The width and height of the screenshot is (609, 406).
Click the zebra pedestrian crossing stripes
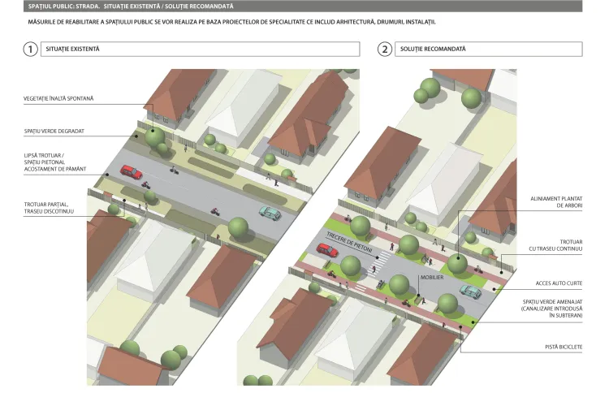378,264
